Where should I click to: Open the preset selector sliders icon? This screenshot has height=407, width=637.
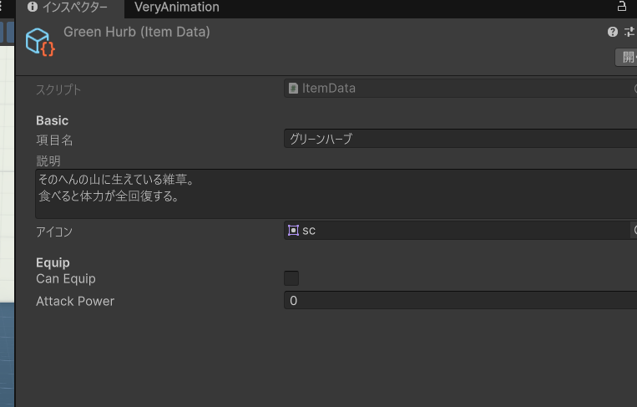629,32
